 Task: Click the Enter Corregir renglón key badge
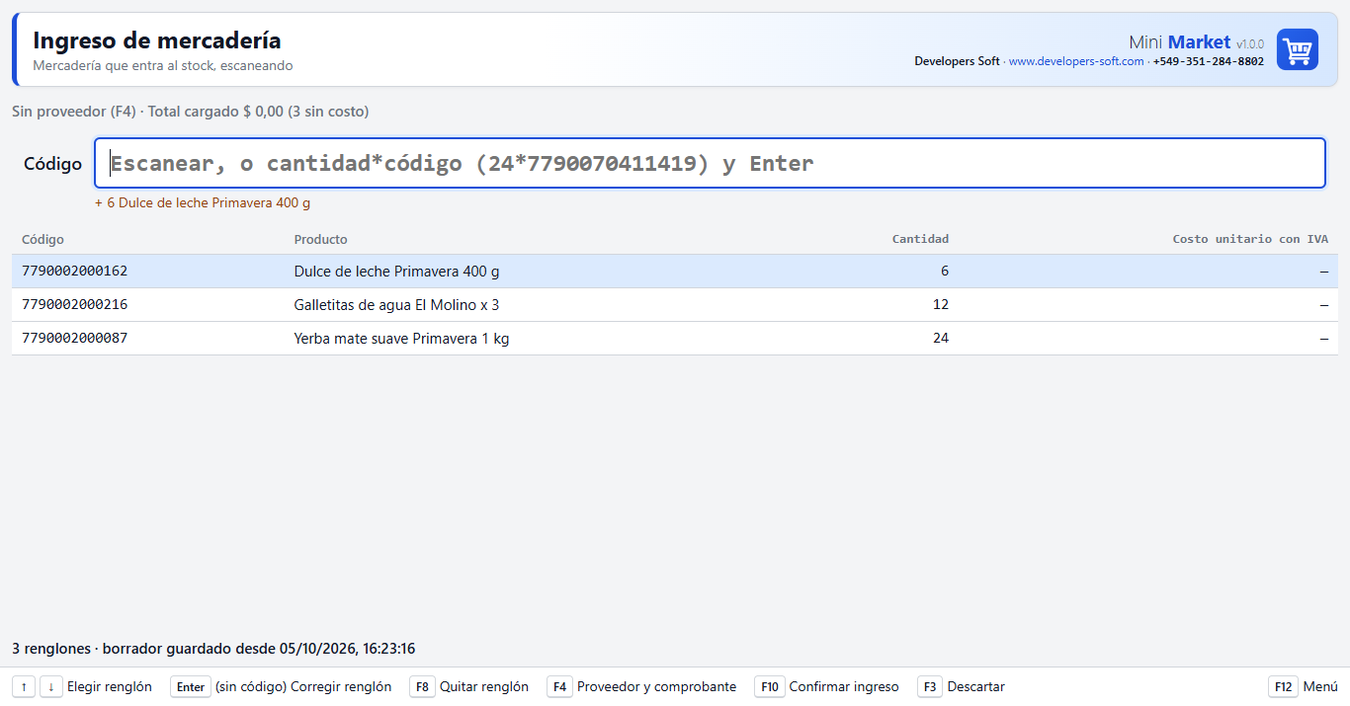point(191,687)
